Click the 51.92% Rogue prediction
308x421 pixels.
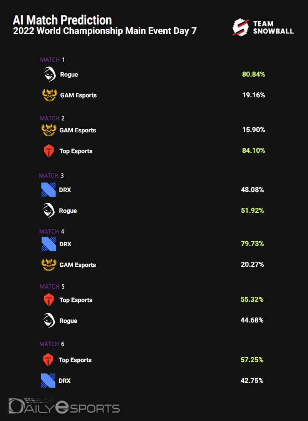(x=252, y=210)
